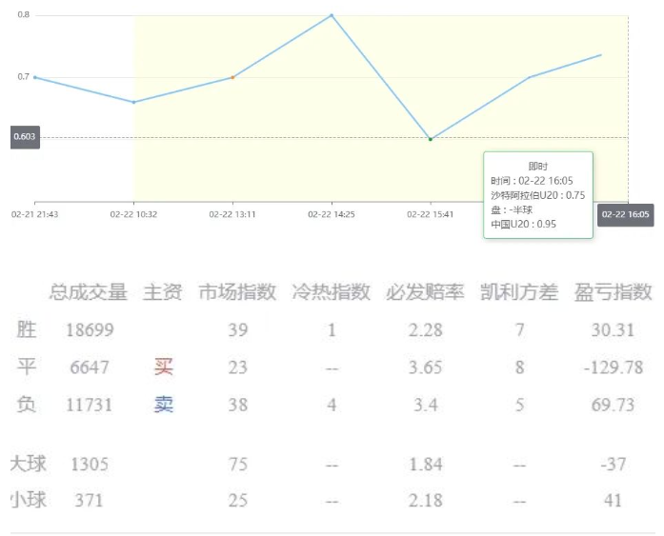Click the 市场指数 column header
Viewport: 664px width, 536px height.
[237, 292]
